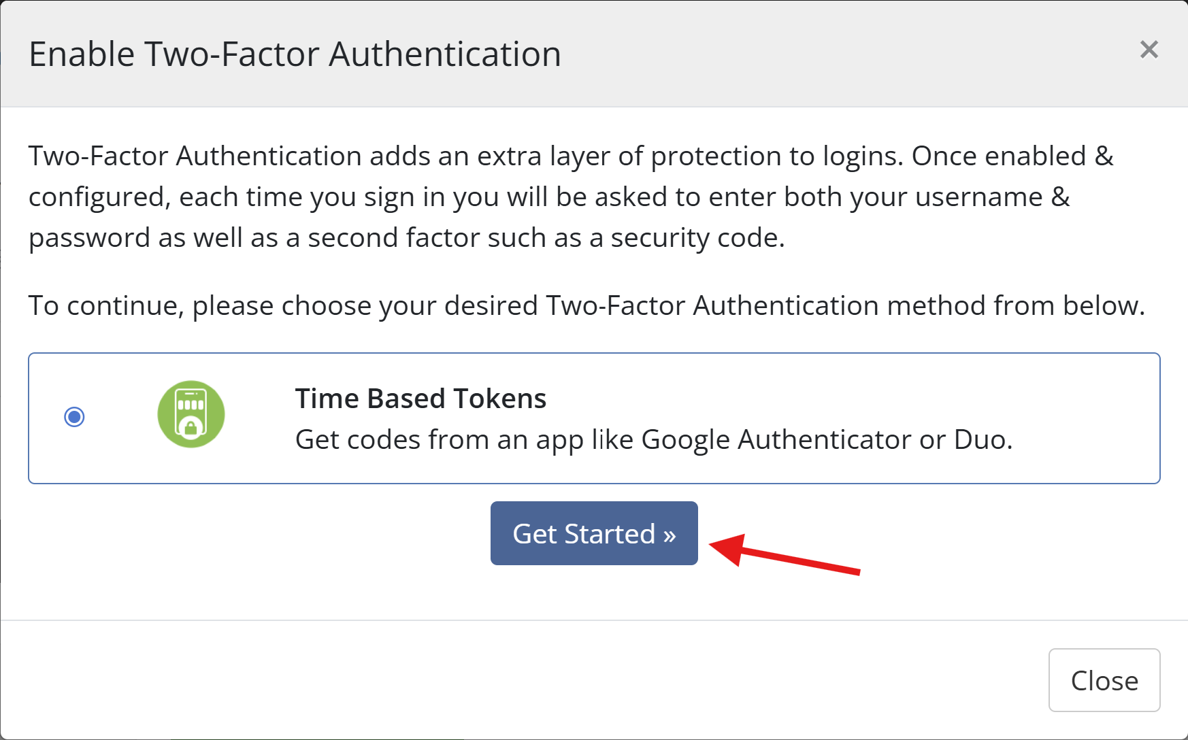
Task: Click the gray modal header bar
Action: click(x=816, y=54)
